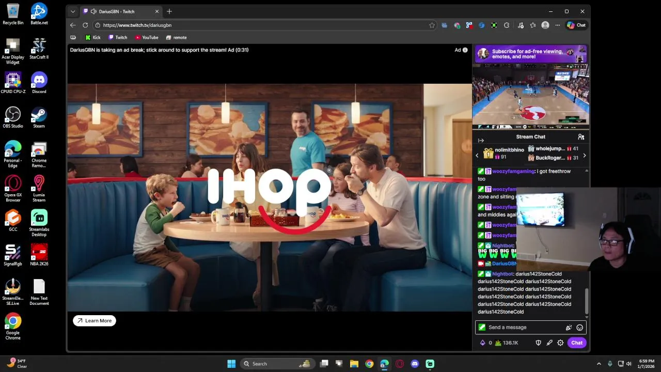This screenshot has height=372, width=661.
Task: Click the Learn More ad button
Action: click(x=95, y=320)
